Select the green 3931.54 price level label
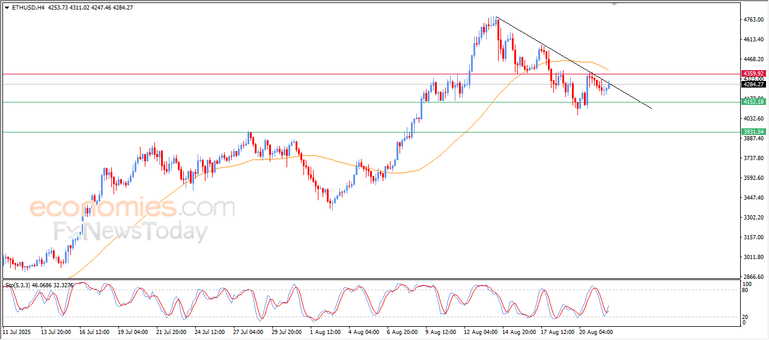The width and height of the screenshot is (769, 340). [752, 132]
